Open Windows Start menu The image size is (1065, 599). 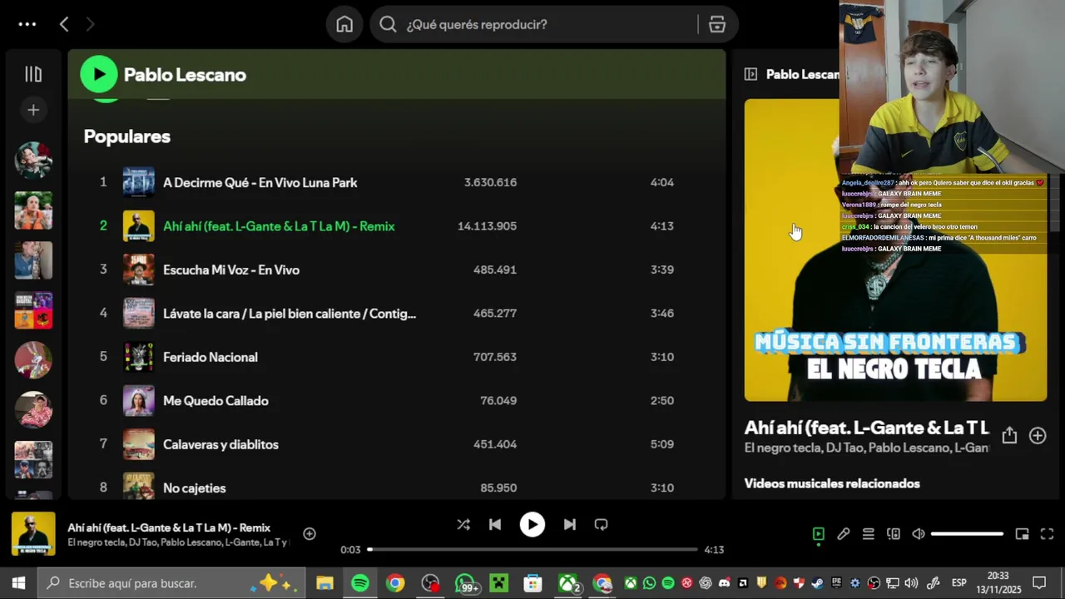point(18,583)
